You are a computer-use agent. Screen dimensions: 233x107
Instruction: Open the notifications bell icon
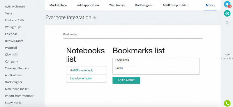pyautogui.click(x=227, y=4)
